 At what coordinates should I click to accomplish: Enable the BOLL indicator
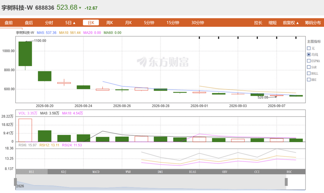tap(309, 73)
